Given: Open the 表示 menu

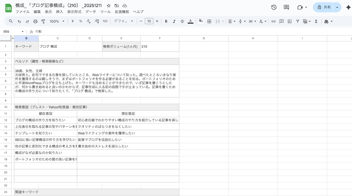Looking at the screenshot, I should (x=48, y=12).
